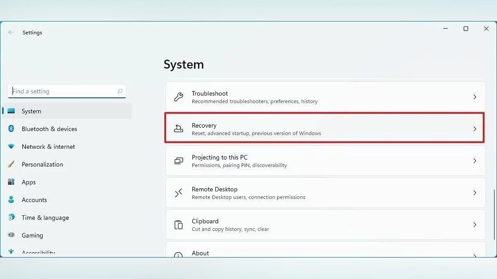
Task: Open the About row
Action: pyautogui.click(x=326, y=249)
